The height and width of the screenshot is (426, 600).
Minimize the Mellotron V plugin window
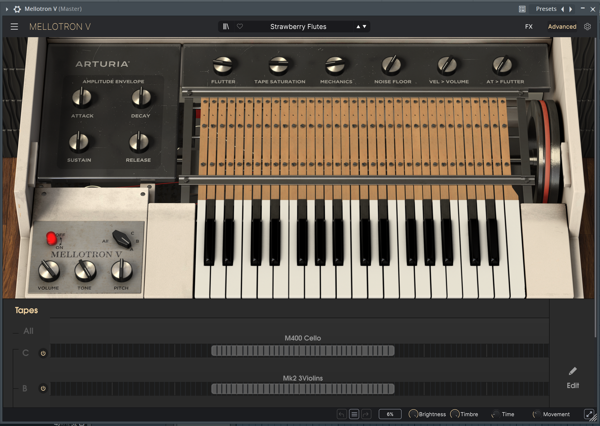tap(582, 9)
